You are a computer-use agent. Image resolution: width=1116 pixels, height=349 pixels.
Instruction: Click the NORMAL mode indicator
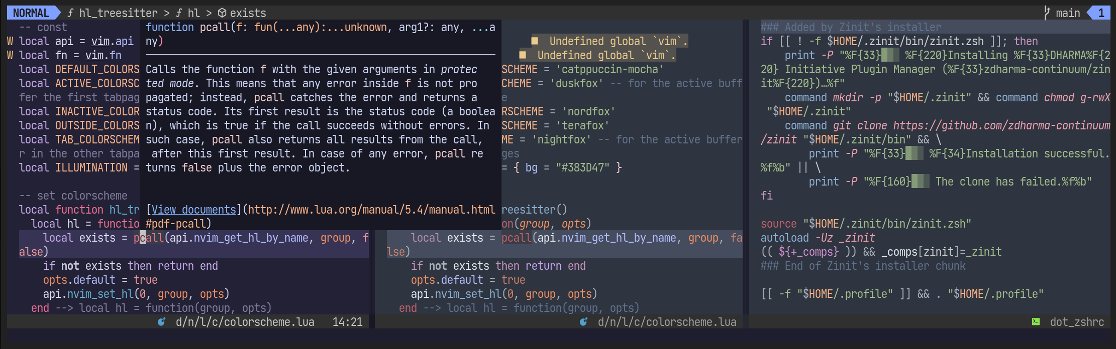[31, 13]
